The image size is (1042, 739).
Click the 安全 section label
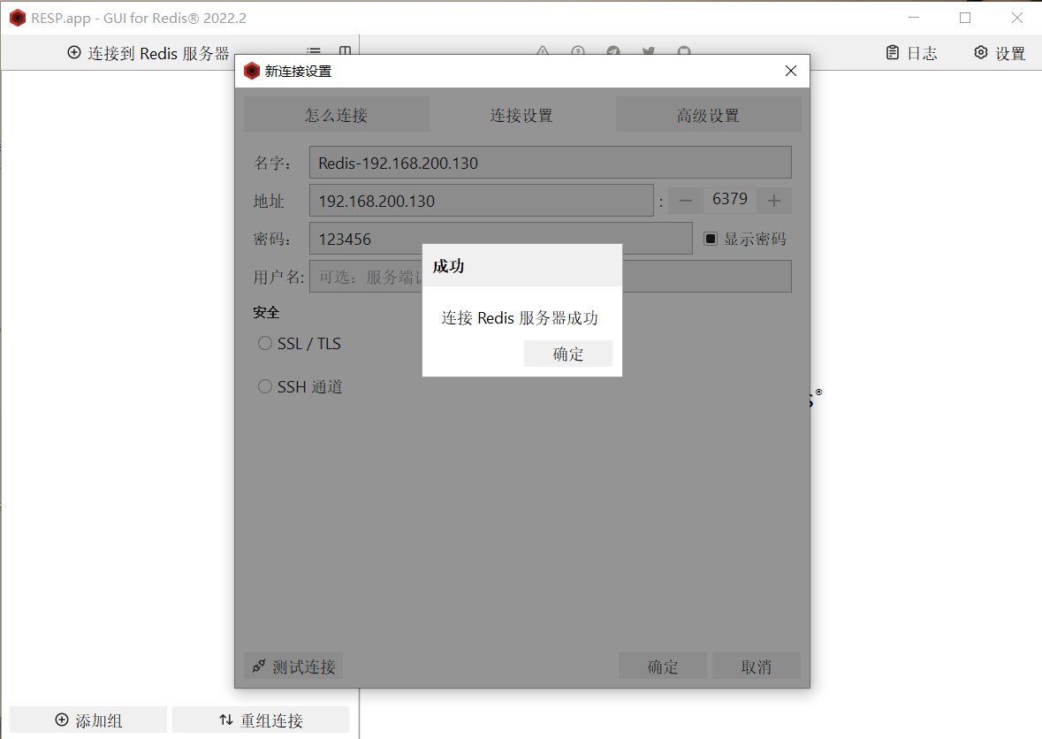coord(266,312)
